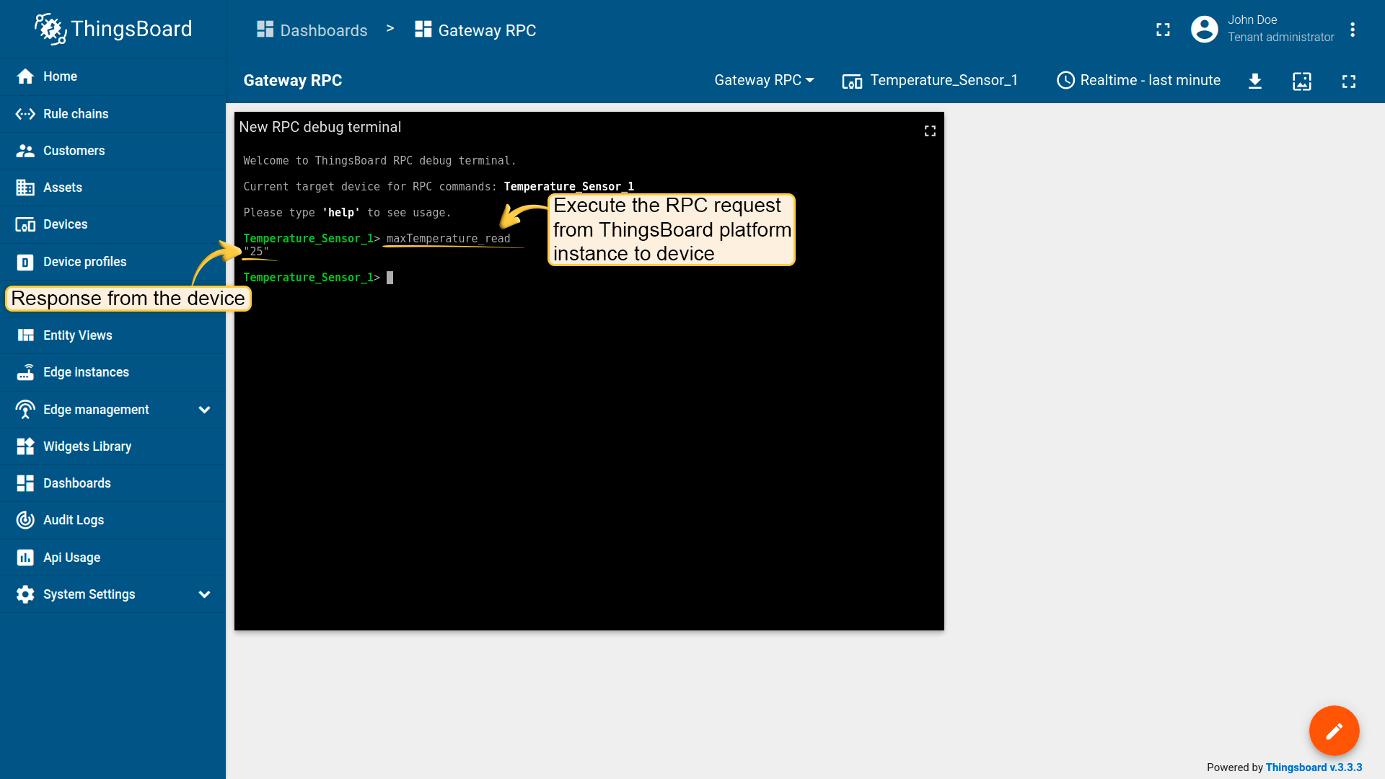Click the orange pencil edit mode button
Screen dimensions: 1385x779
click(1334, 731)
